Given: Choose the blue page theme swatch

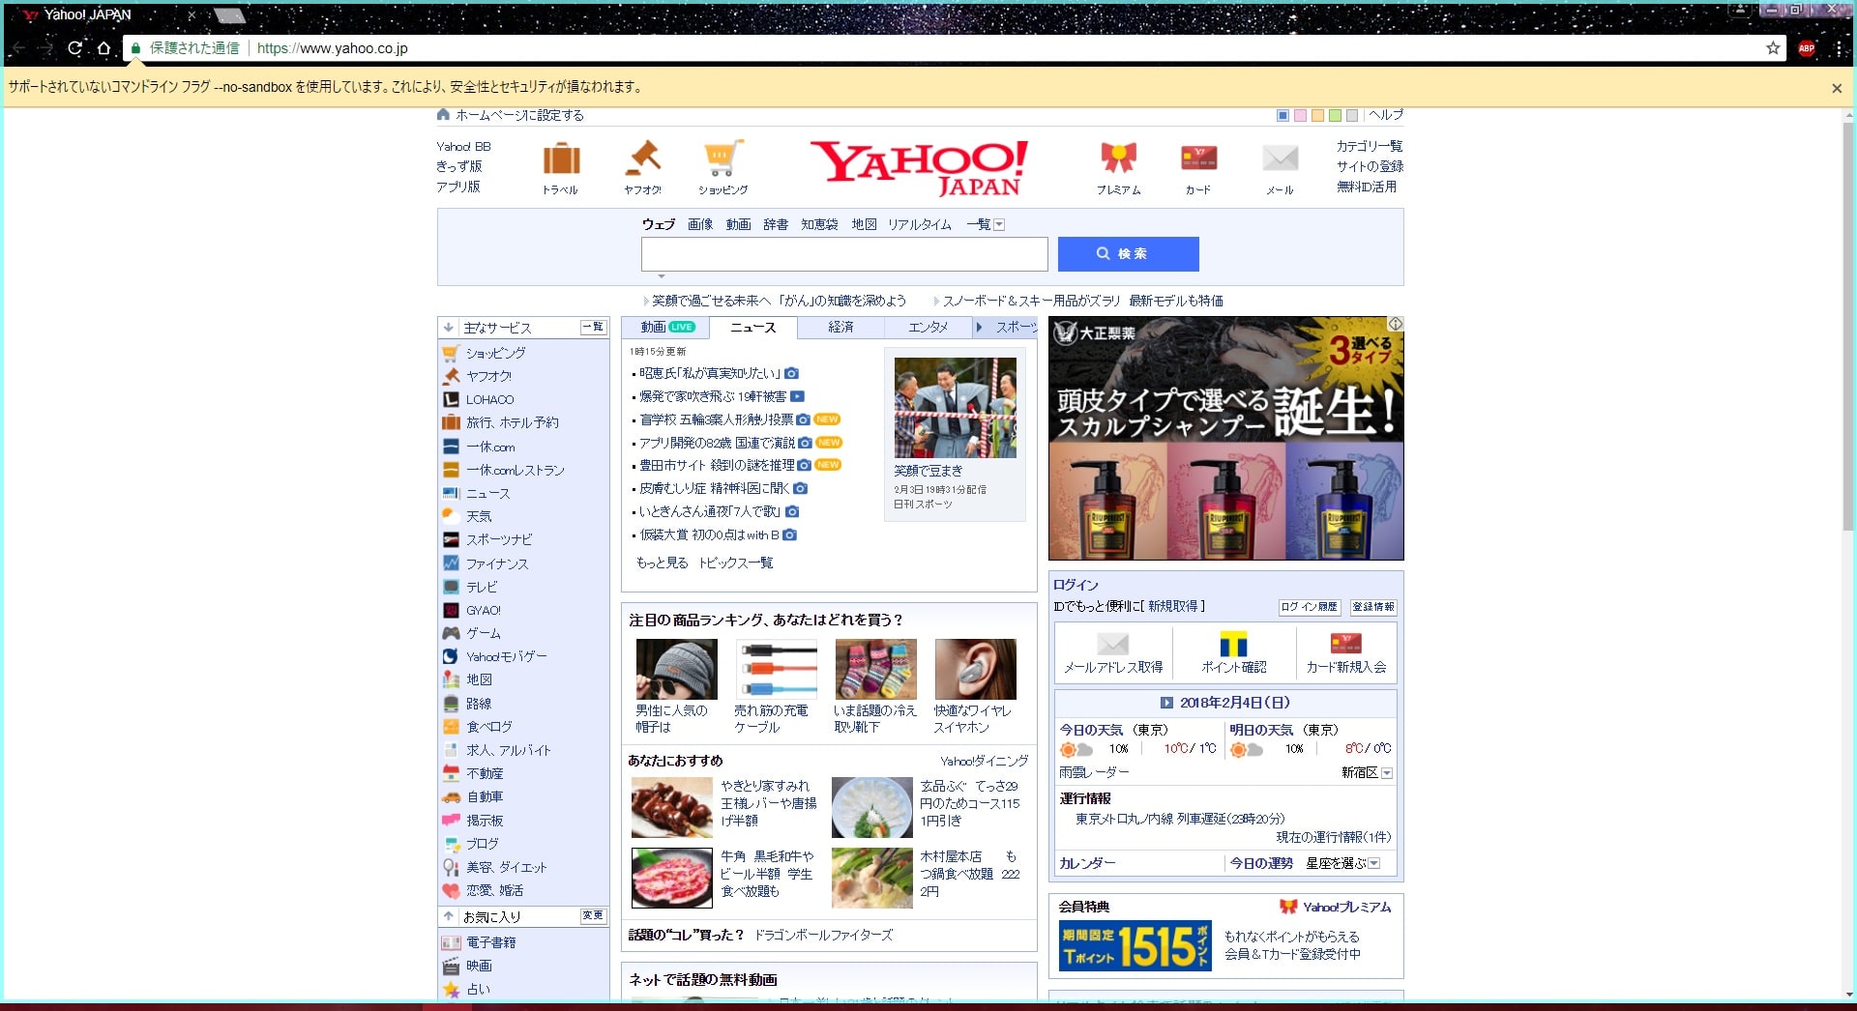Looking at the screenshot, I should (x=1282, y=116).
